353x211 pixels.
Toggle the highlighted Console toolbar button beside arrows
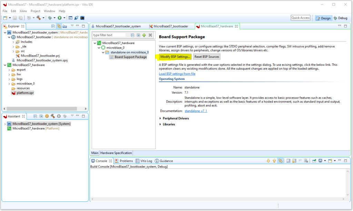tap(280, 161)
